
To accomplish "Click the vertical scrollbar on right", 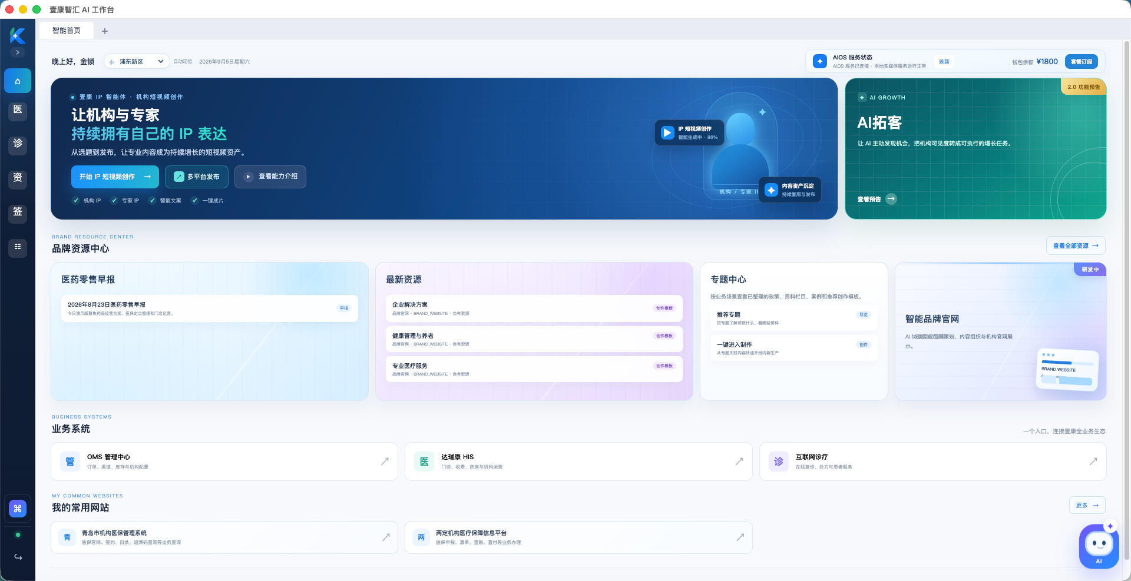I will (x=1127, y=300).
